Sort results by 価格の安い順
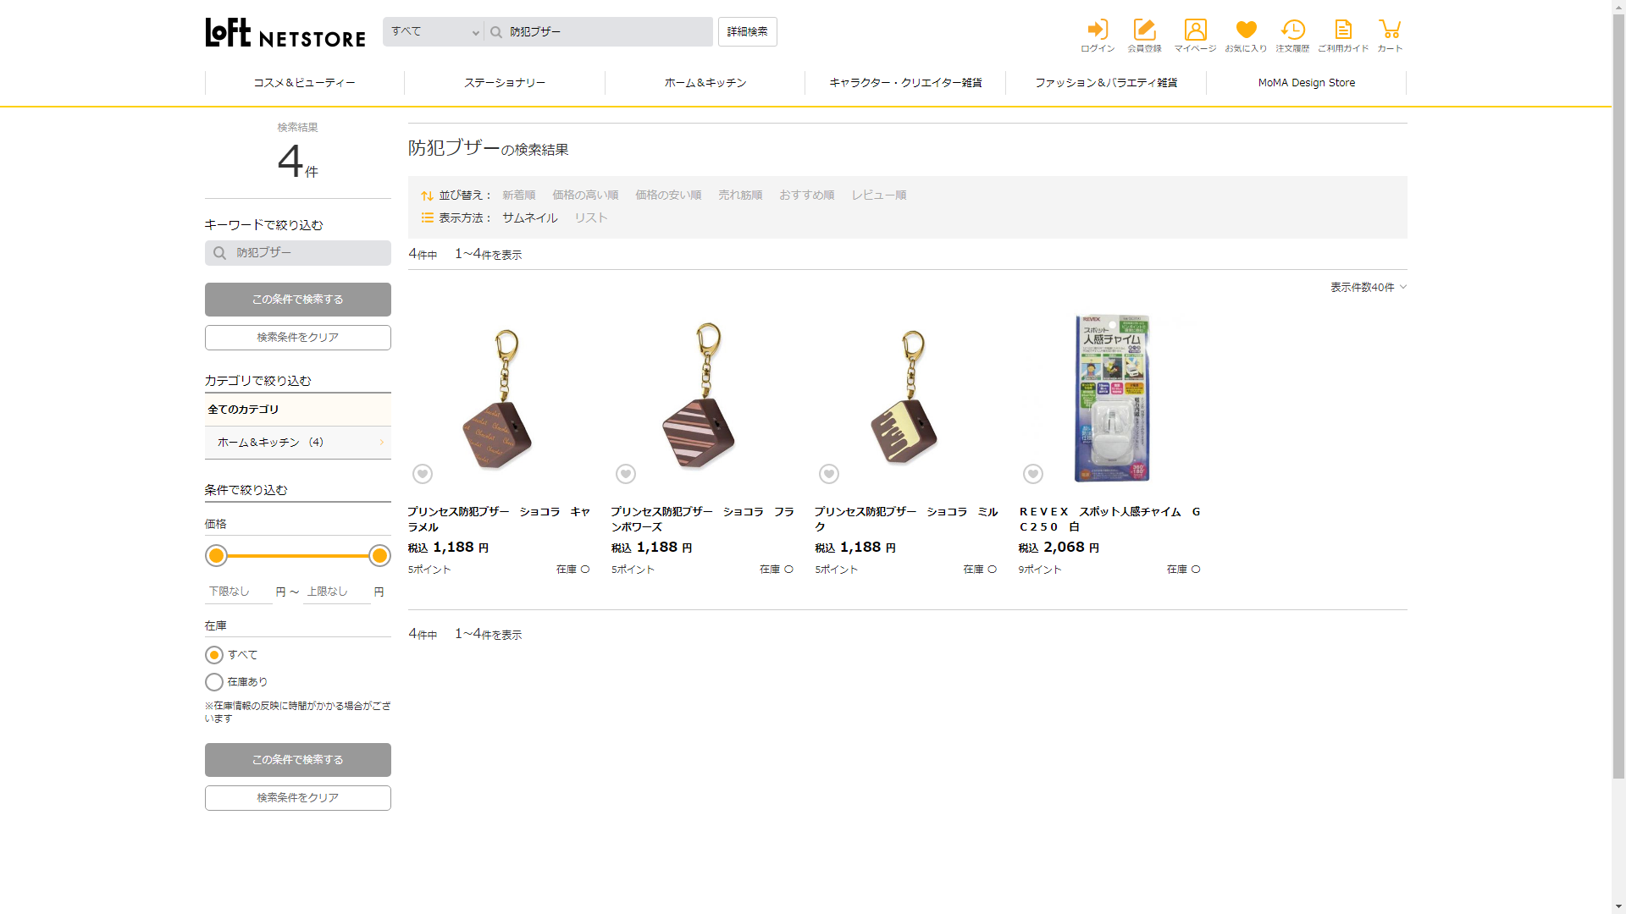 [668, 195]
